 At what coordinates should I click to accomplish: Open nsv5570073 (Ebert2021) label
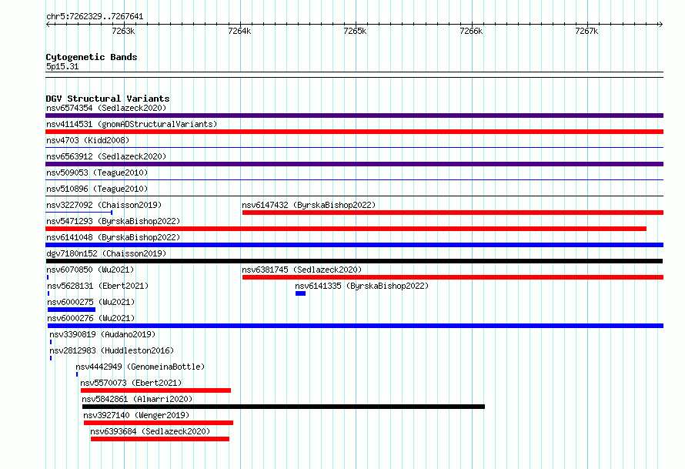tap(131, 383)
